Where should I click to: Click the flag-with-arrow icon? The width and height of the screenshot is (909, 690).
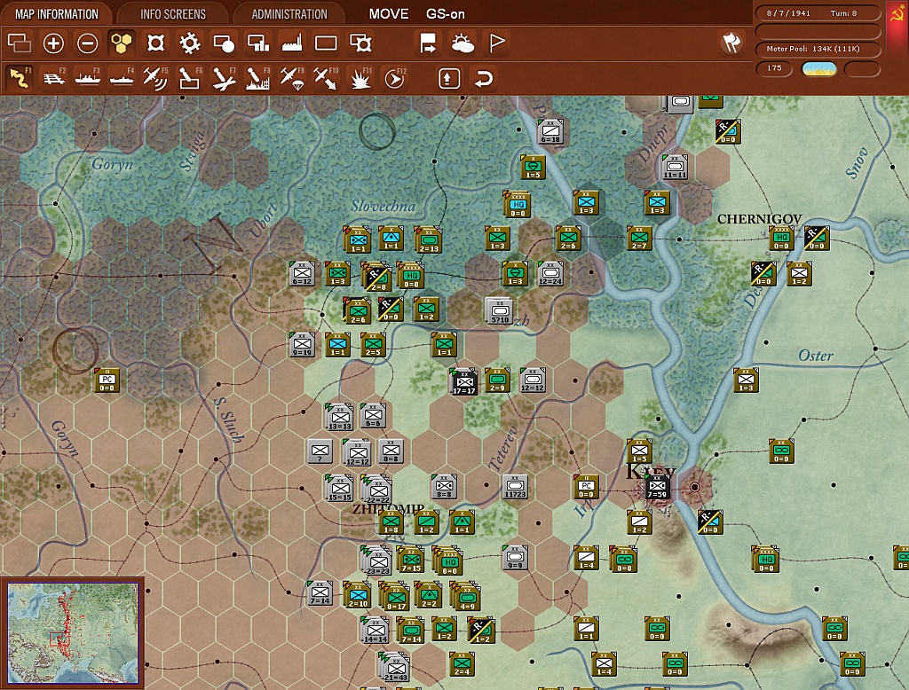pos(428,43)
